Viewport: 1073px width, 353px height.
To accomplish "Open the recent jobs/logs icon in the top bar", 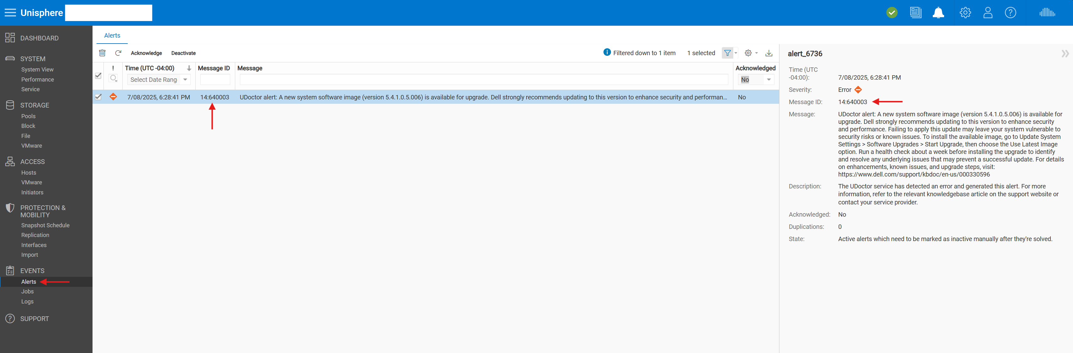I will (916, 13).
